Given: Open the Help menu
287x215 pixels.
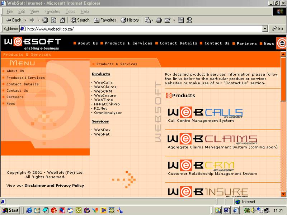Looking at the screenshot, I should click(x=85, y=11).
